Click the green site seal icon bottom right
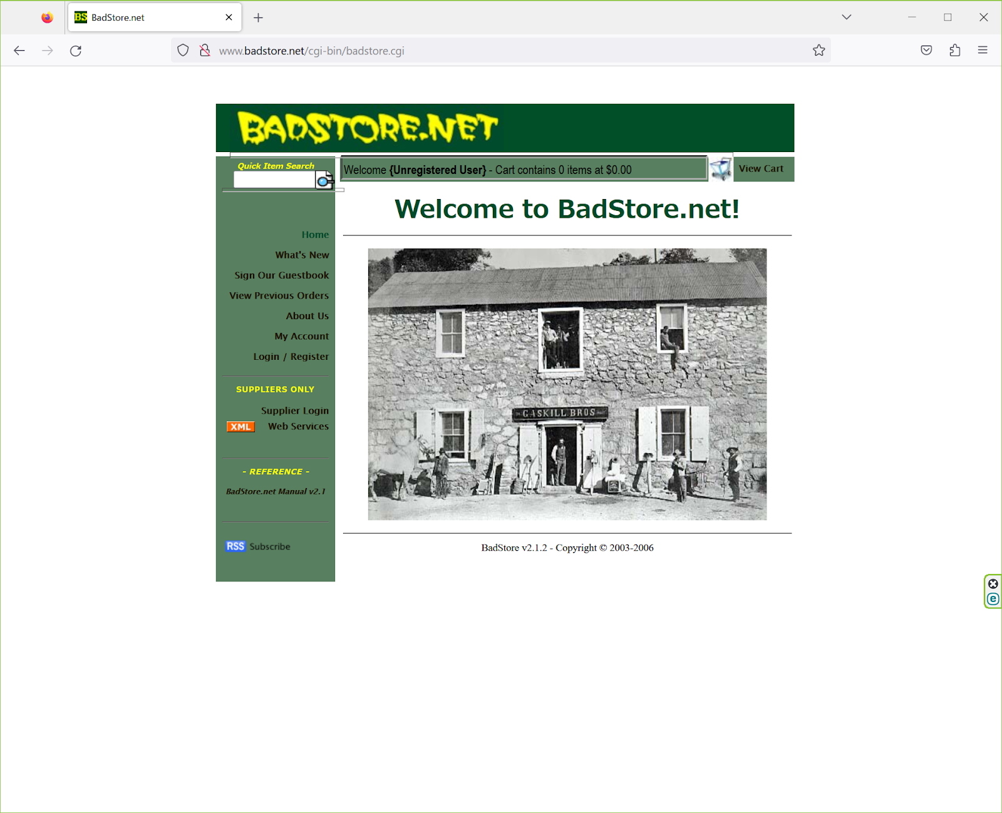 point(993,598)
